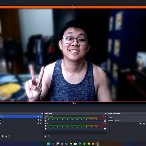
Task: Launch Google Chrome from taskbar
Action: 84,144
